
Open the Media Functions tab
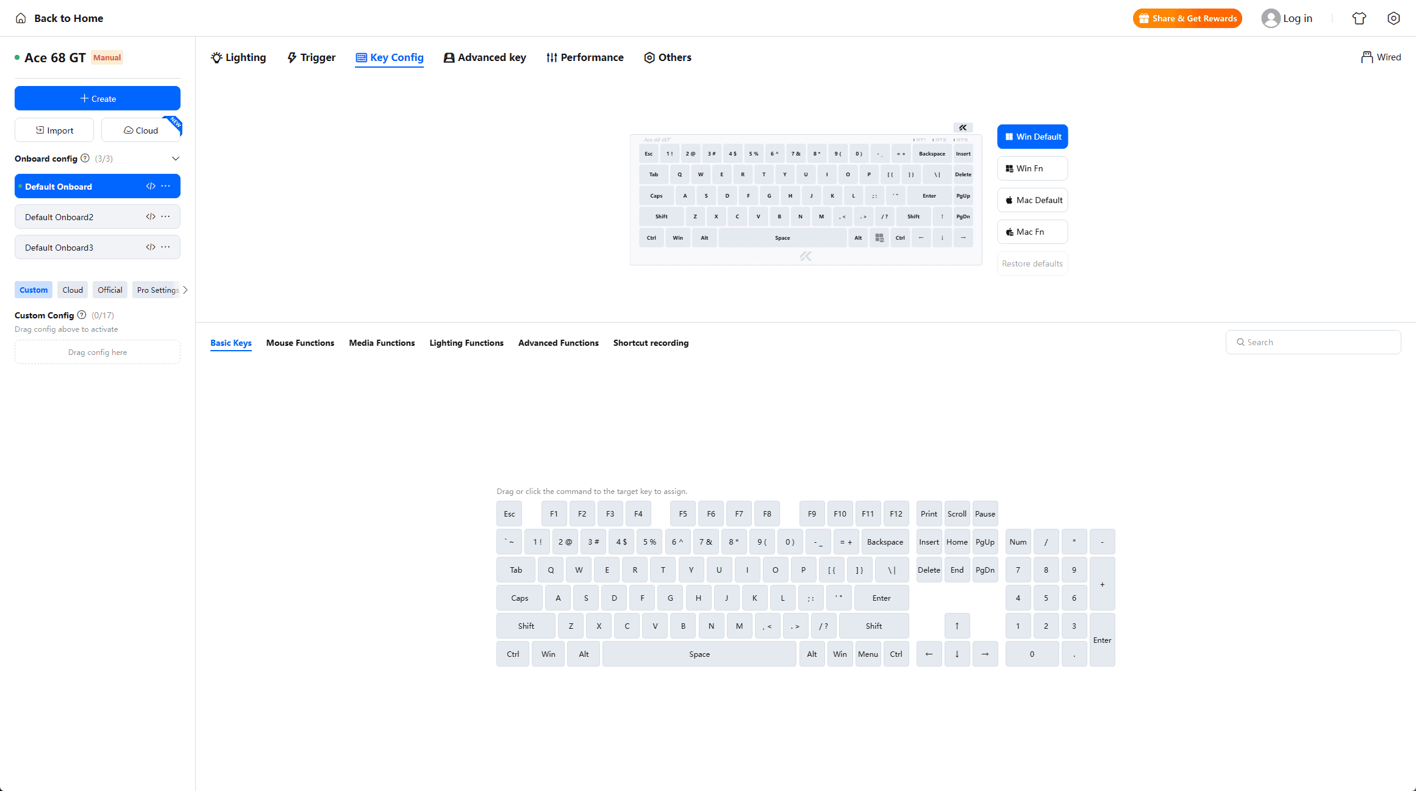[382, 343]
